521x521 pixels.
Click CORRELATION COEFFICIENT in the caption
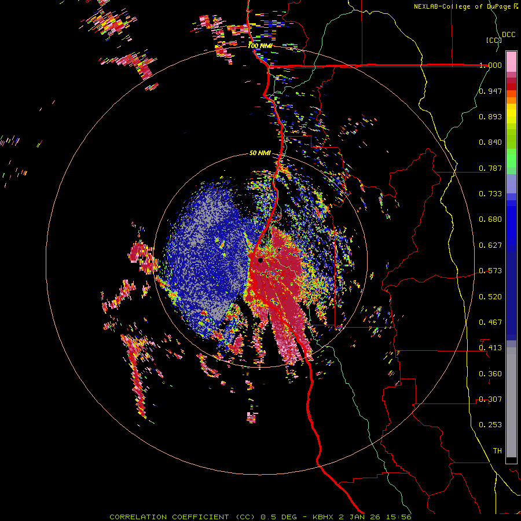[x=169, y=517]
